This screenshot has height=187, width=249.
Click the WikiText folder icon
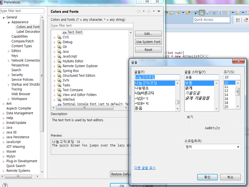pyautogui.click(x=59, y=99)
